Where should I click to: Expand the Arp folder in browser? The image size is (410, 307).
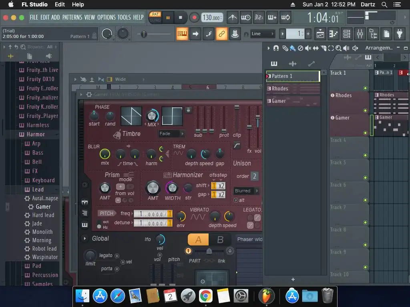(36, 144)
